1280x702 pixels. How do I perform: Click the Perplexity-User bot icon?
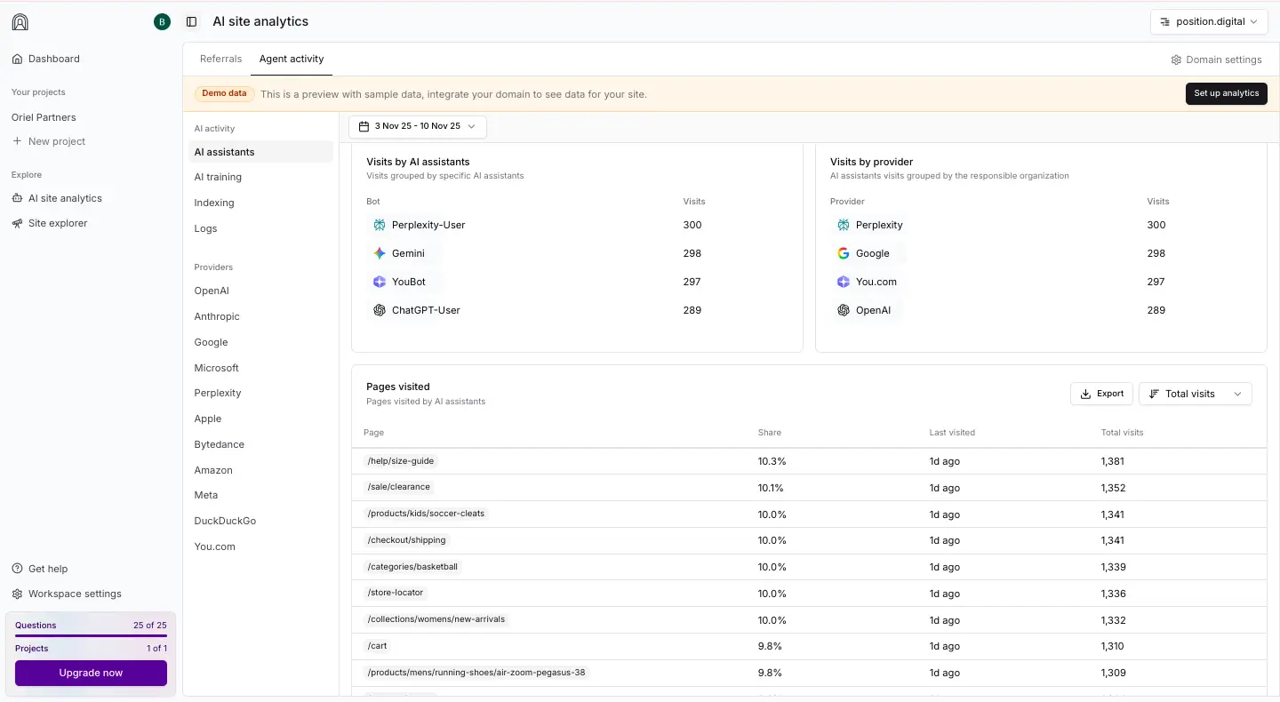(x=380, y=225)
